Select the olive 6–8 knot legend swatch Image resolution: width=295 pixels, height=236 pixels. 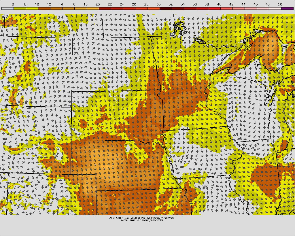(x=20, y=8)
